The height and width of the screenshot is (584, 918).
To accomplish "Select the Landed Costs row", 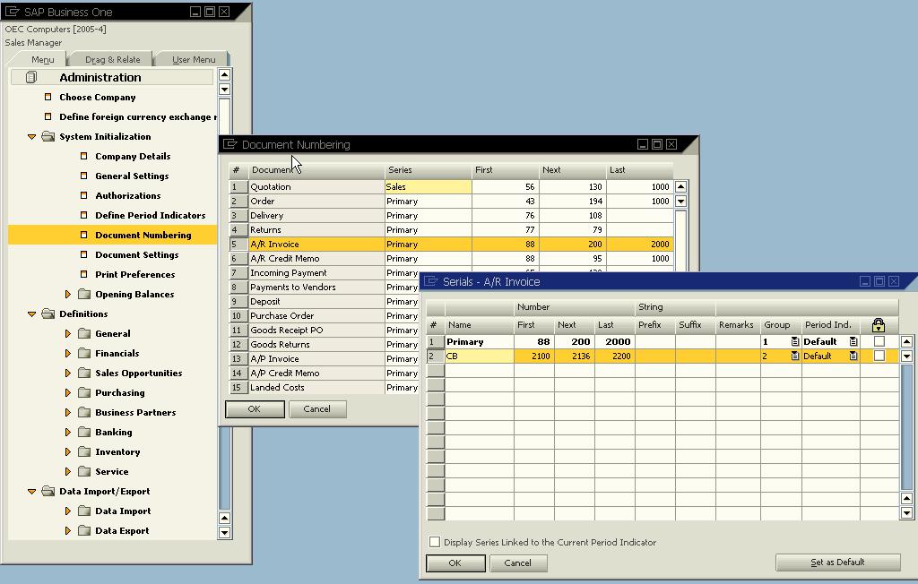I will 324,387.
